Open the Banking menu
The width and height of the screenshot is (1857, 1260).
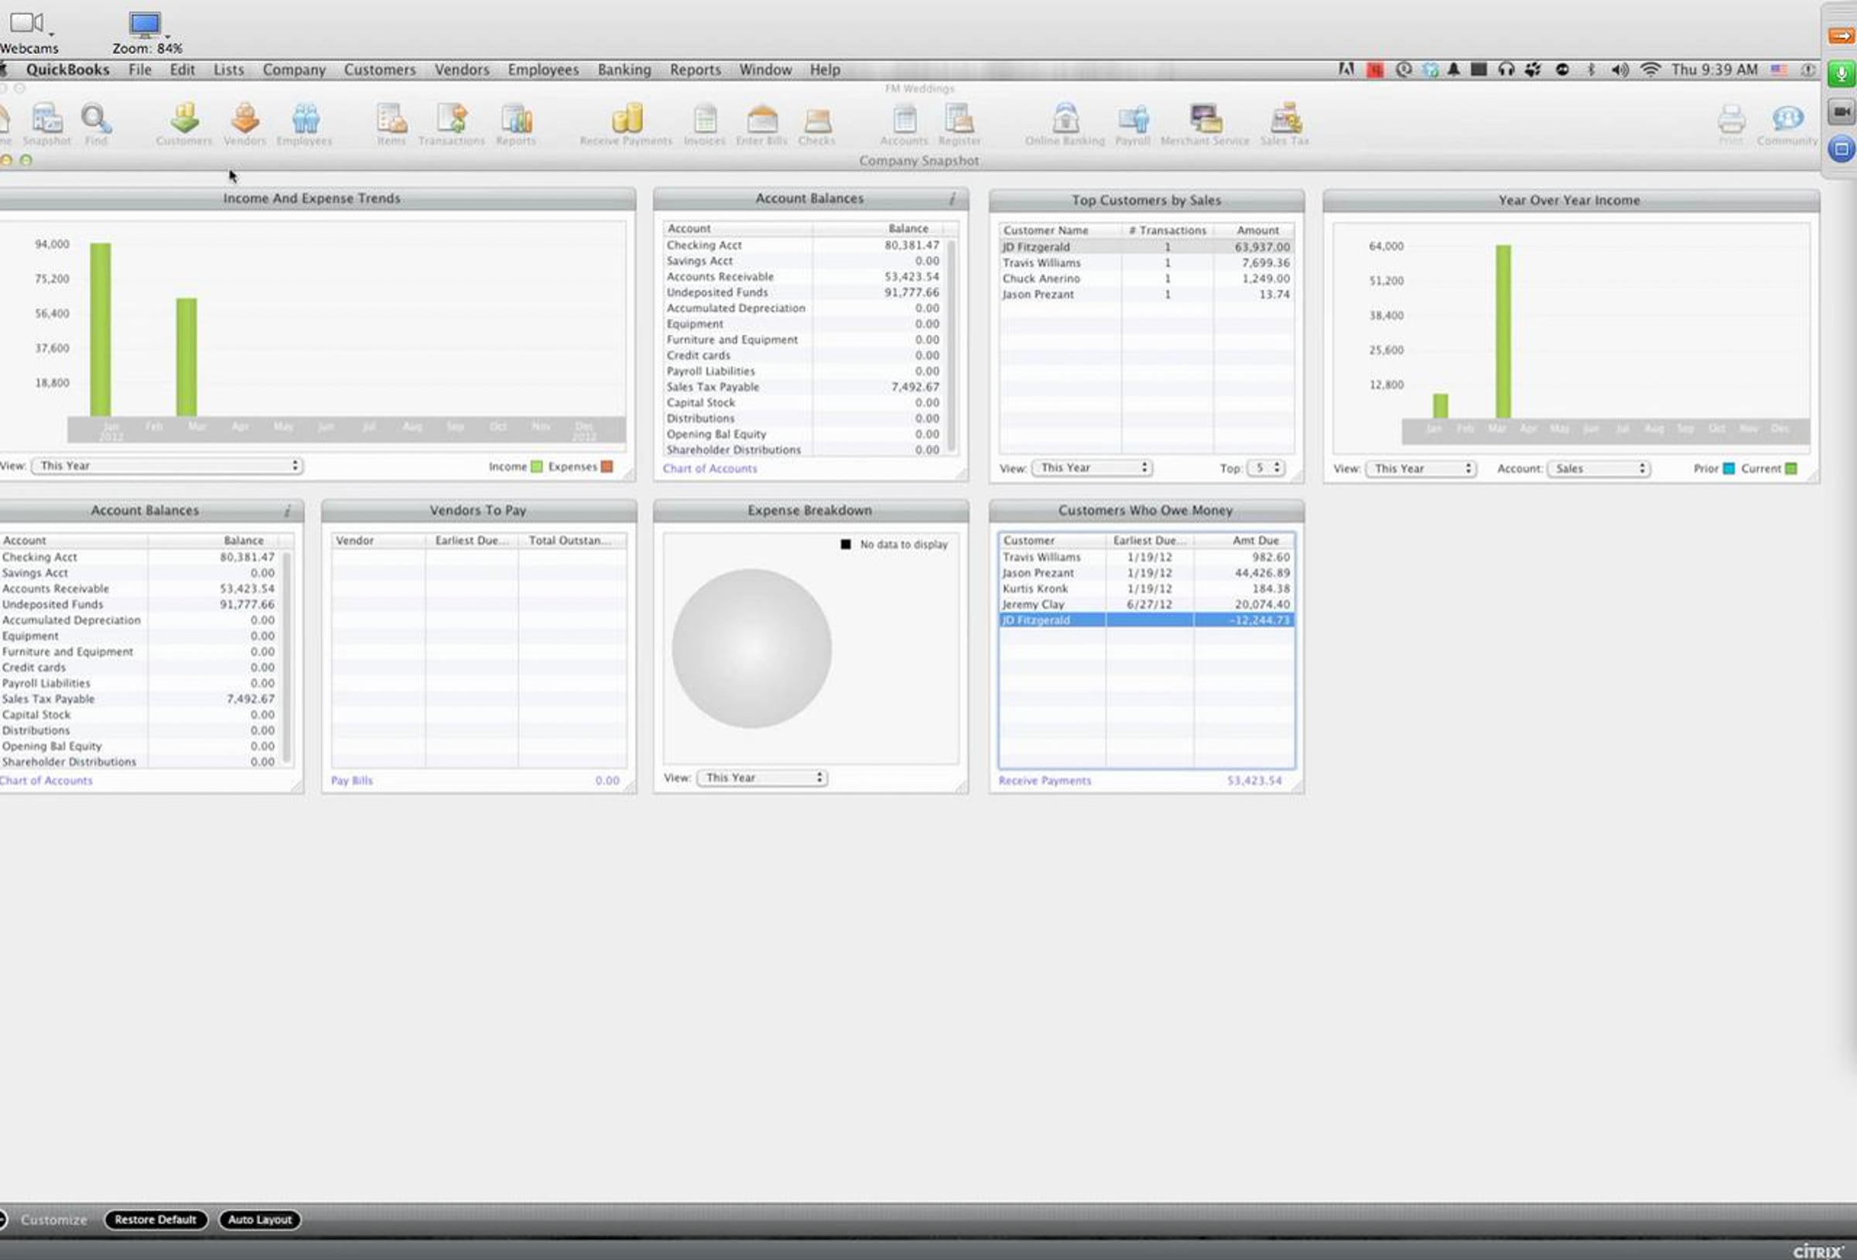[624, 70]
